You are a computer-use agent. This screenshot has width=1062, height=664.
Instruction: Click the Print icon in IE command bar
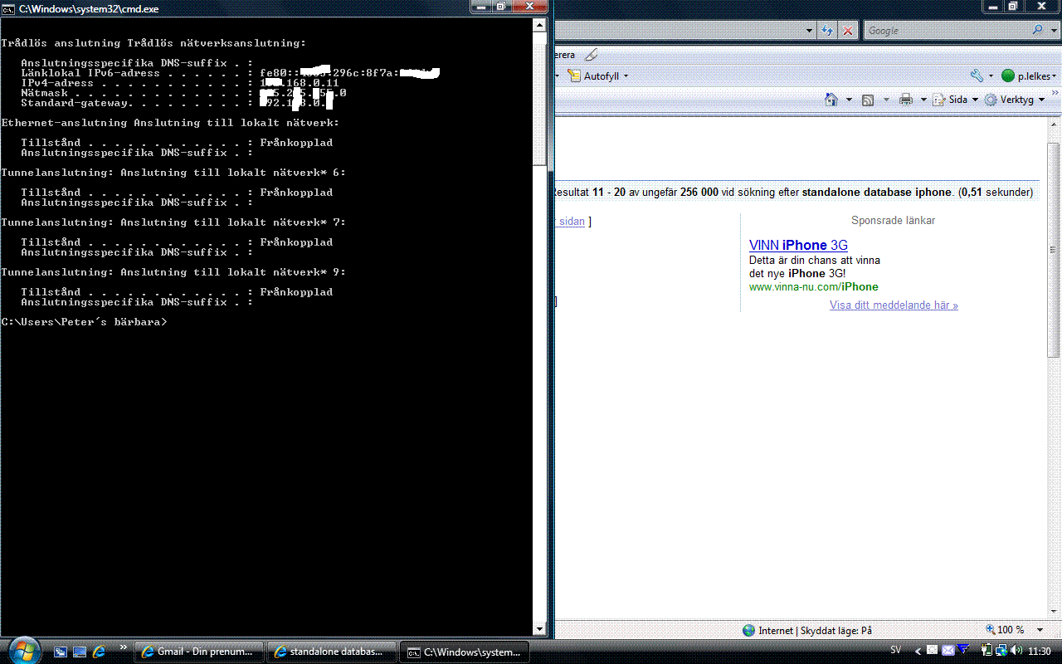[x=906, y=100]
